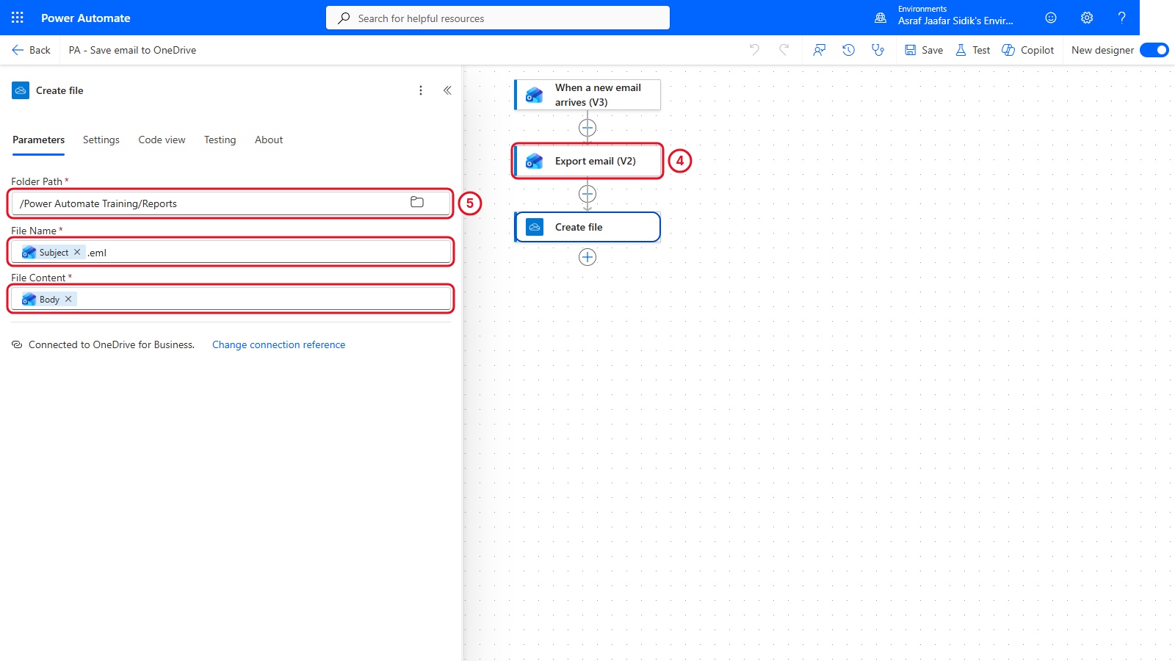Screen dimensions: 1175x661
Task: Click the File Name input field
Action: (231, 252)
